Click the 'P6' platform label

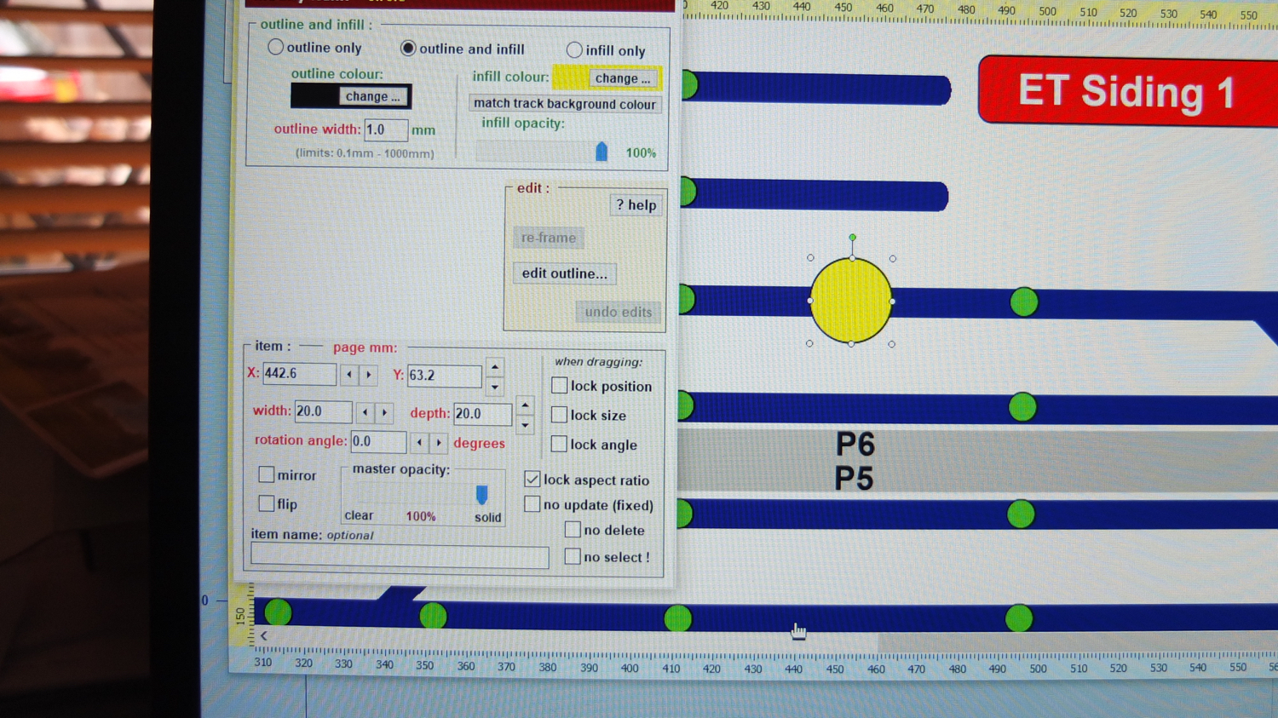[855, 444]
